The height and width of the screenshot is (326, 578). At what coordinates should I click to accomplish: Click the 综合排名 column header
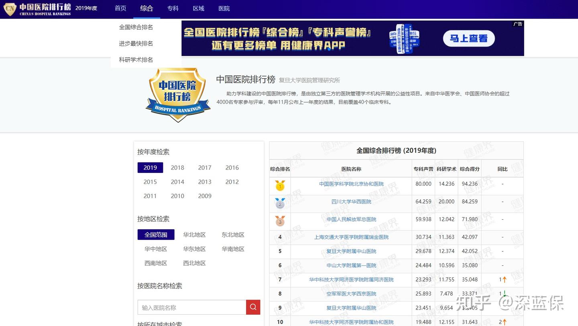[x=280, y=169]
